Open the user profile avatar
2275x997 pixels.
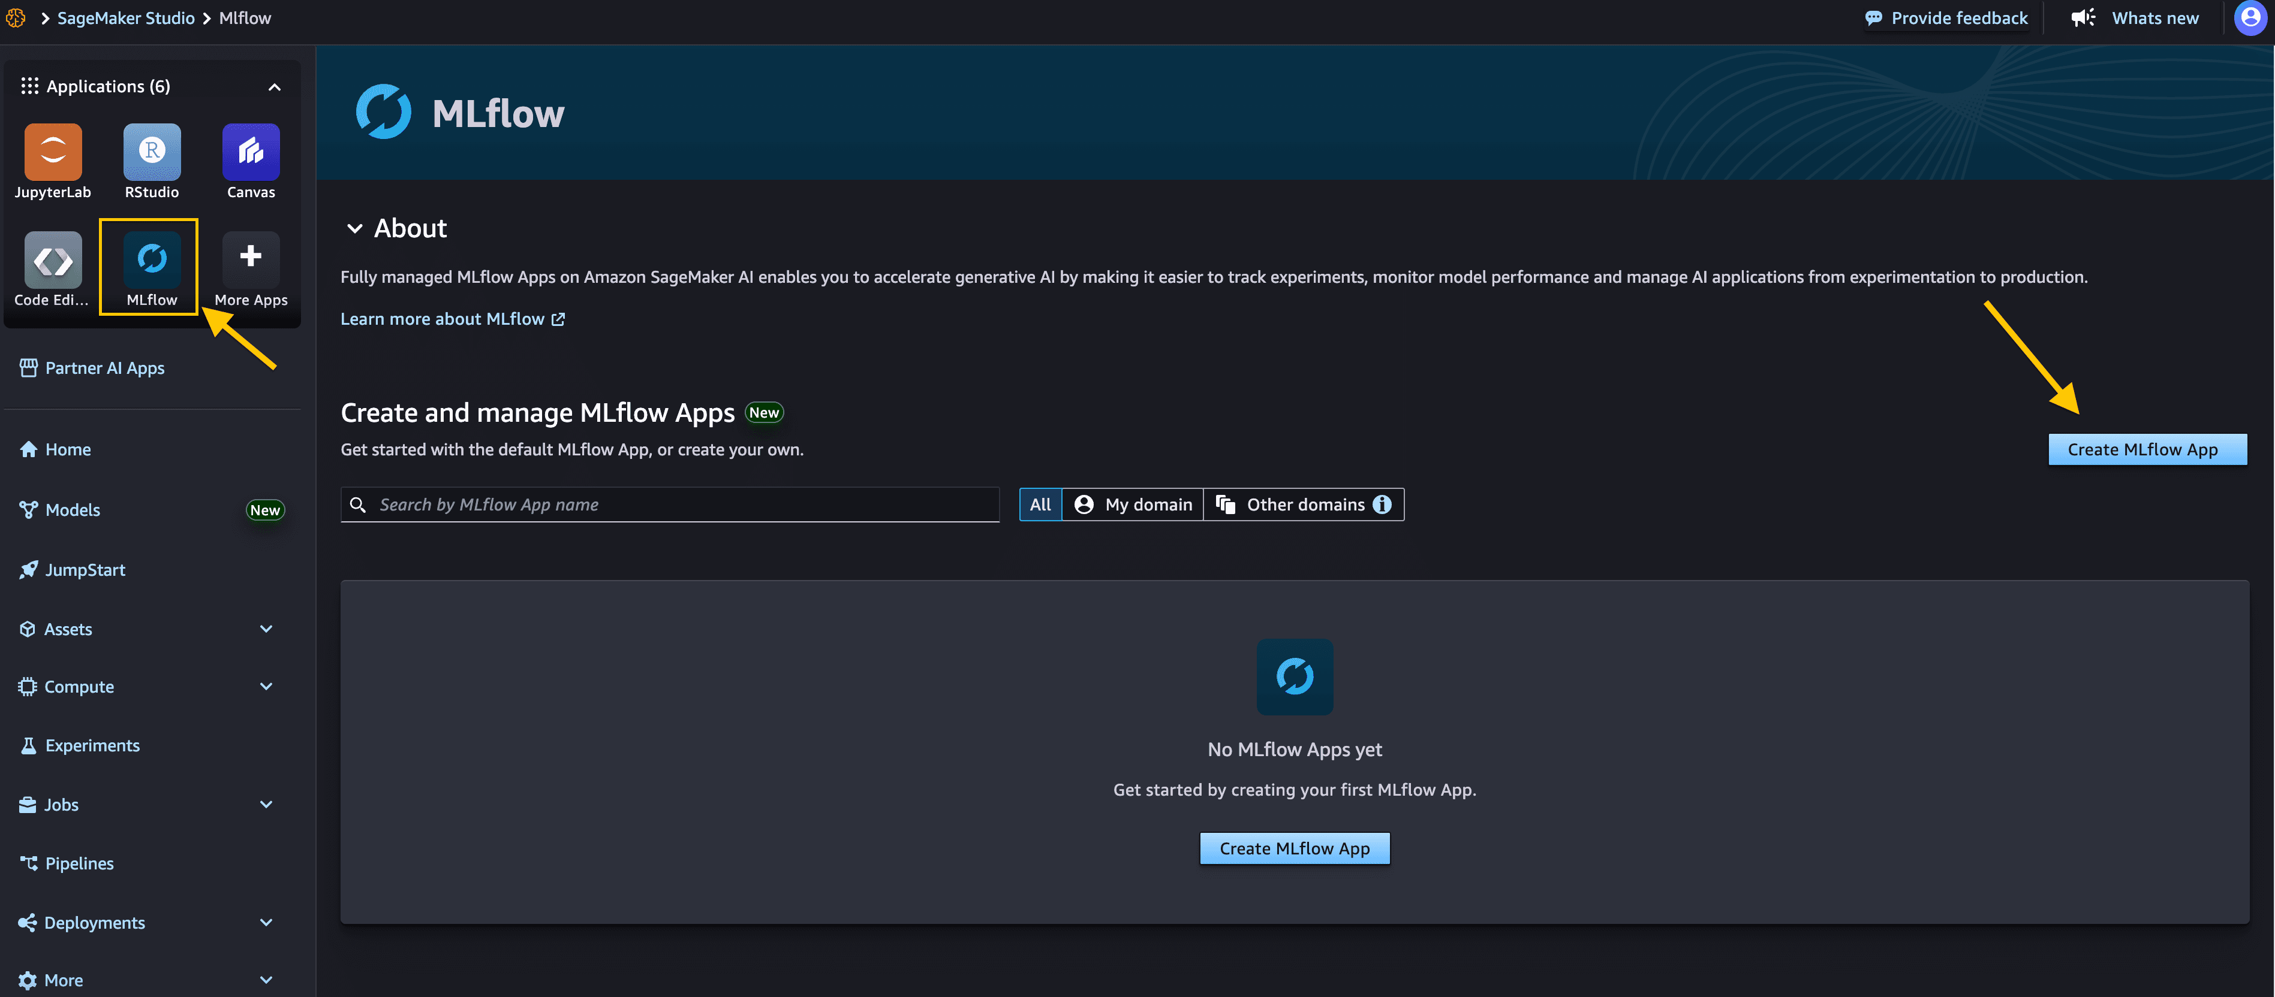click(x=2250, y=17)
